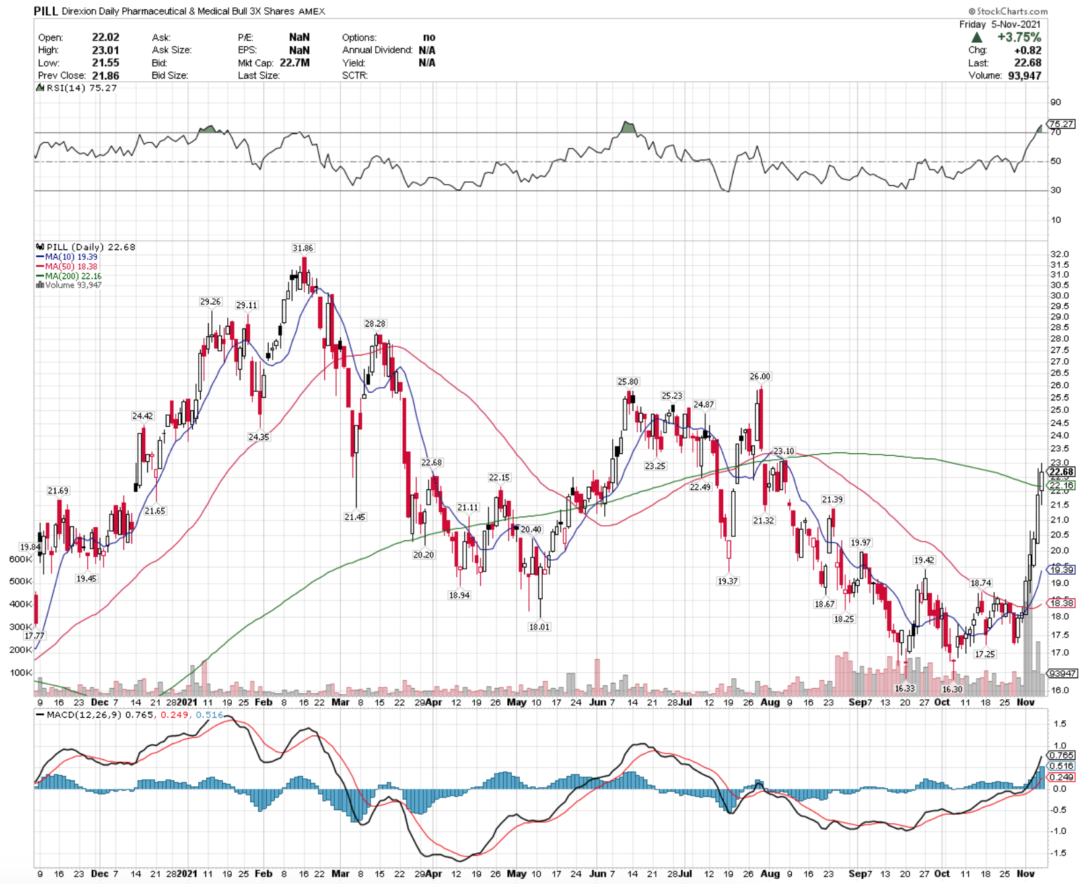
Task: Click the 600K volume scale label
Action: click(20, 559)
